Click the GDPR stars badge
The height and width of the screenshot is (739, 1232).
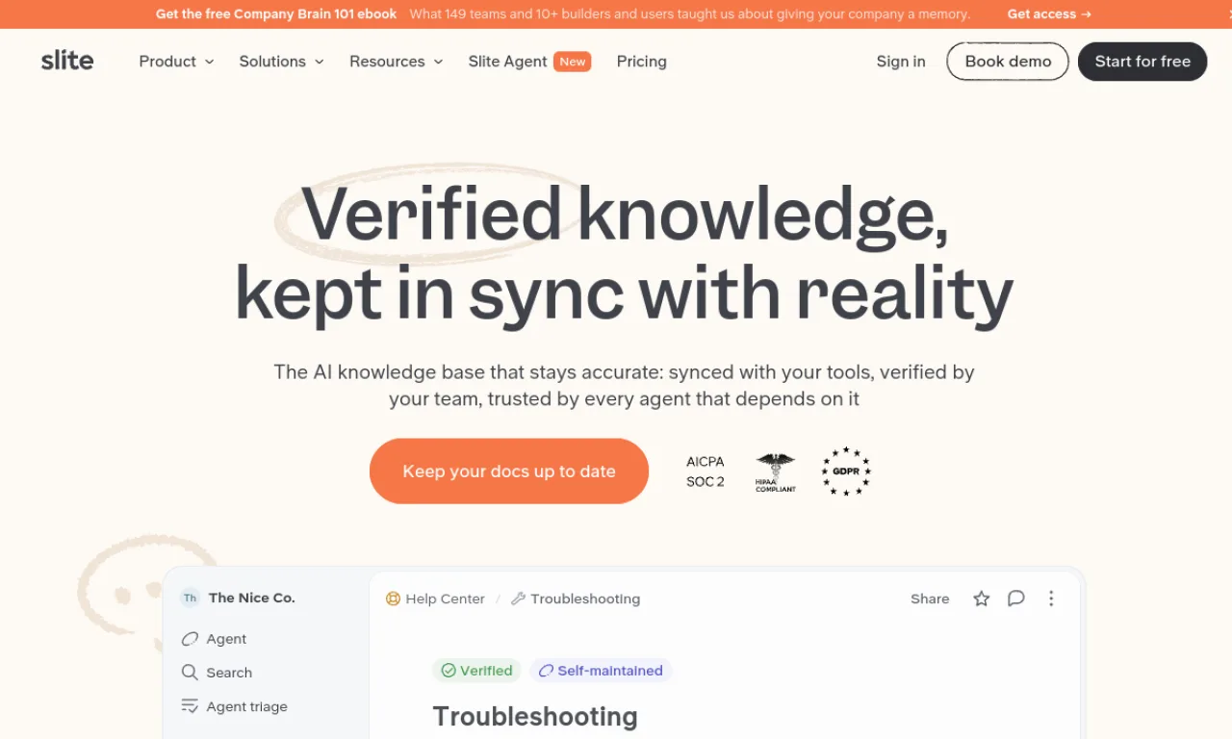tap(846, 471)
